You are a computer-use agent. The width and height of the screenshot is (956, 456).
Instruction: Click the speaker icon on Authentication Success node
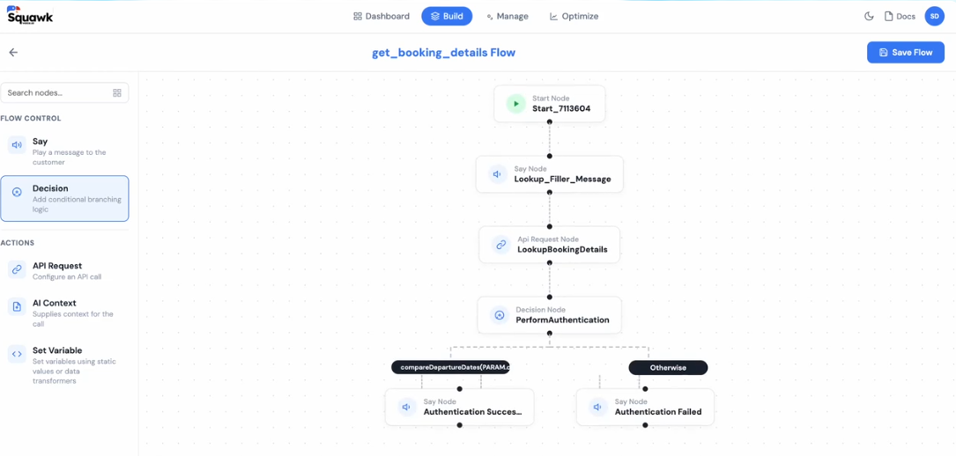(x=407, y=407)
